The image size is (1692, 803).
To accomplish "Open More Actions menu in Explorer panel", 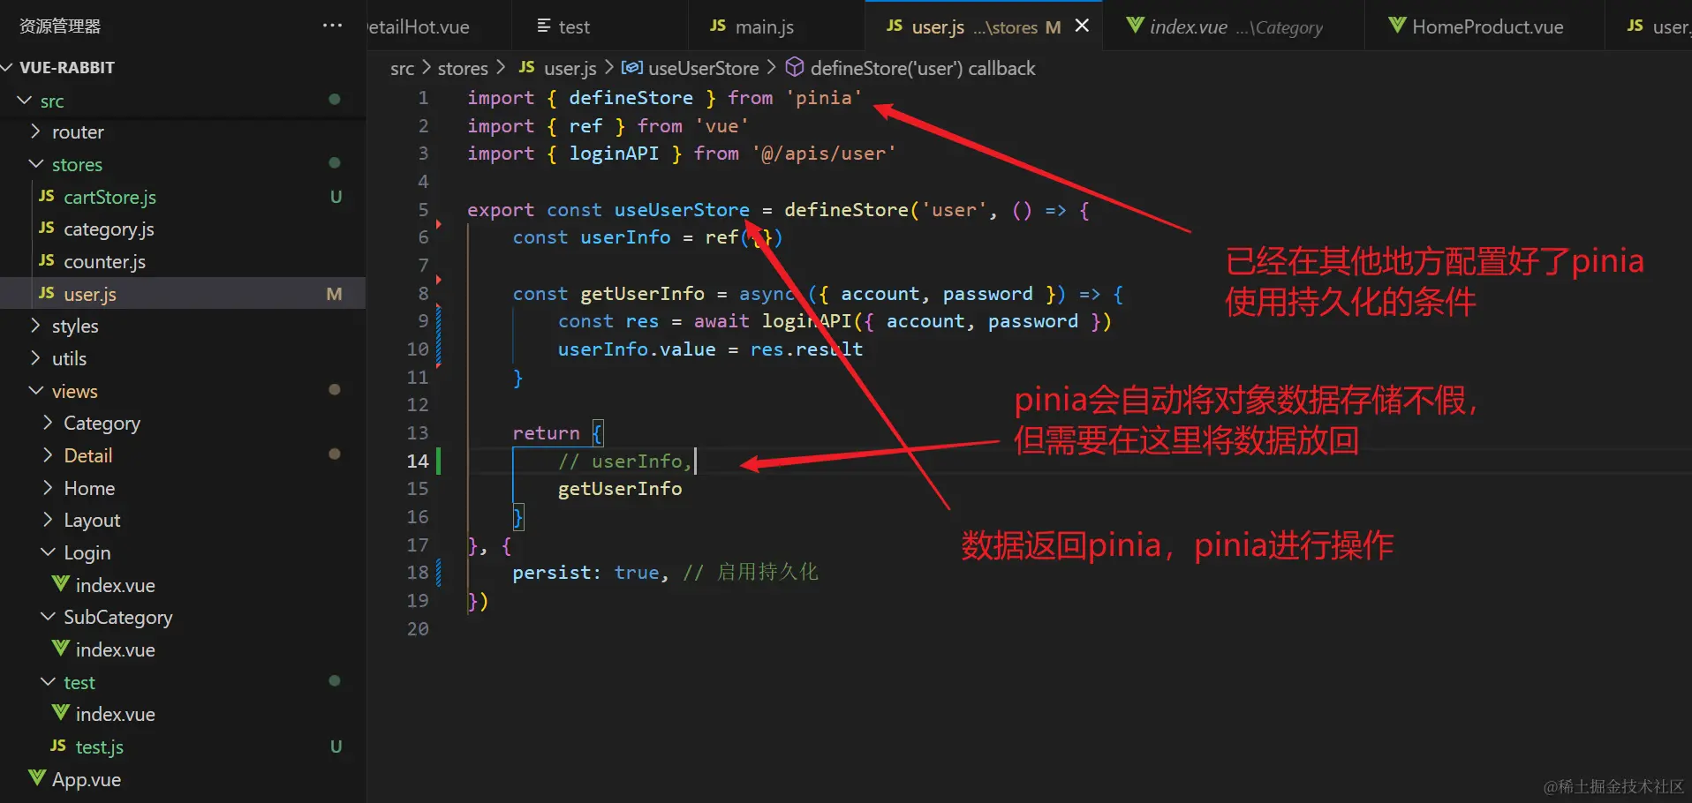I will [x=331, y=25].
